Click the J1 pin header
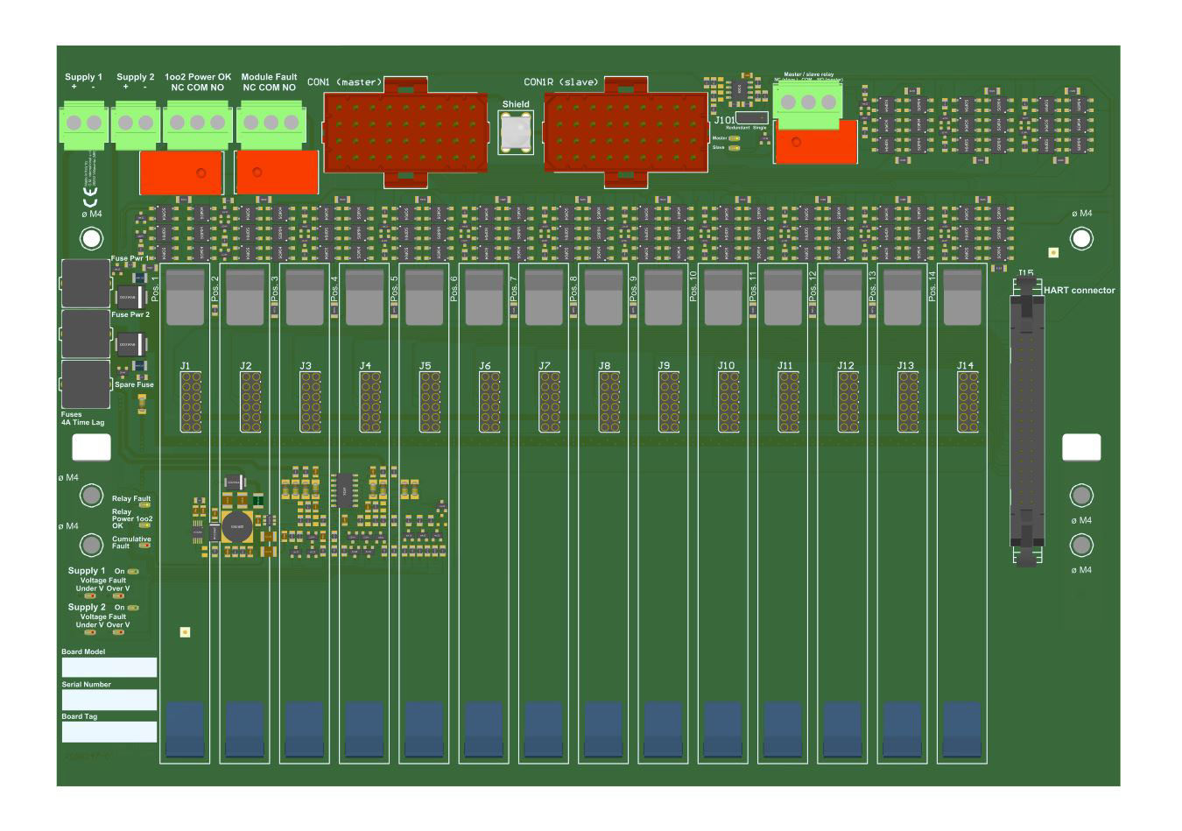This screenshot has height=831, width=1182. (x=191, y=401)
